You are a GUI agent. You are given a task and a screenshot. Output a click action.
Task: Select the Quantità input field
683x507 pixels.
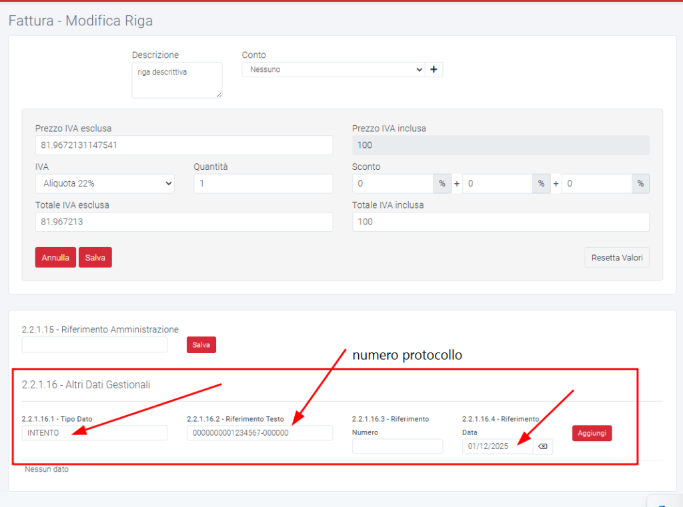(x=263, y=183)
